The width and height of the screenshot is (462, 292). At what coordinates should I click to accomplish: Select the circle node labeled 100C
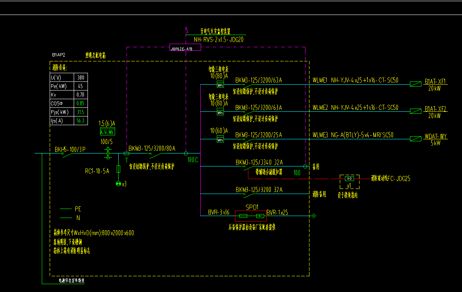[186, 153]
